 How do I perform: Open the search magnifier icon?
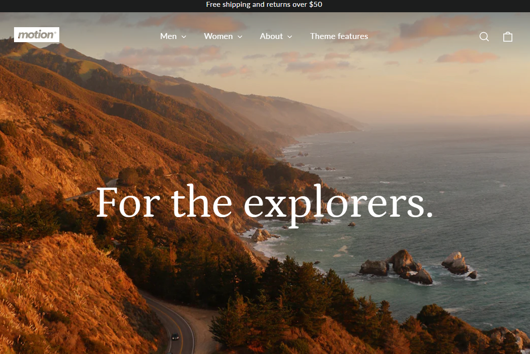pyautogui.click(x=484, y=37)
